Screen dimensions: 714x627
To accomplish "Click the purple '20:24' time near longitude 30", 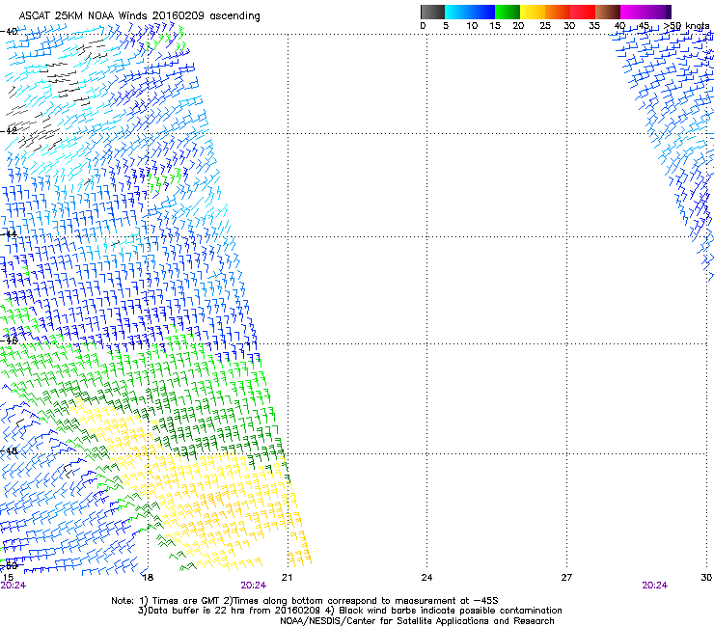I will pos(655,586).
